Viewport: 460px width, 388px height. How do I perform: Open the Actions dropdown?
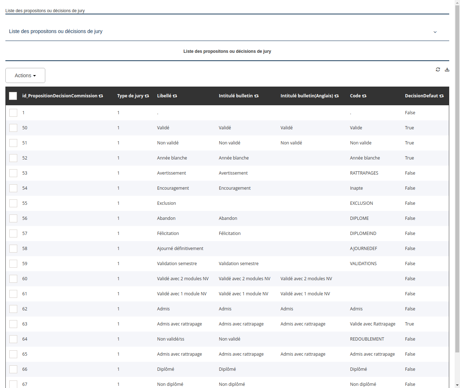click(25, 75)
